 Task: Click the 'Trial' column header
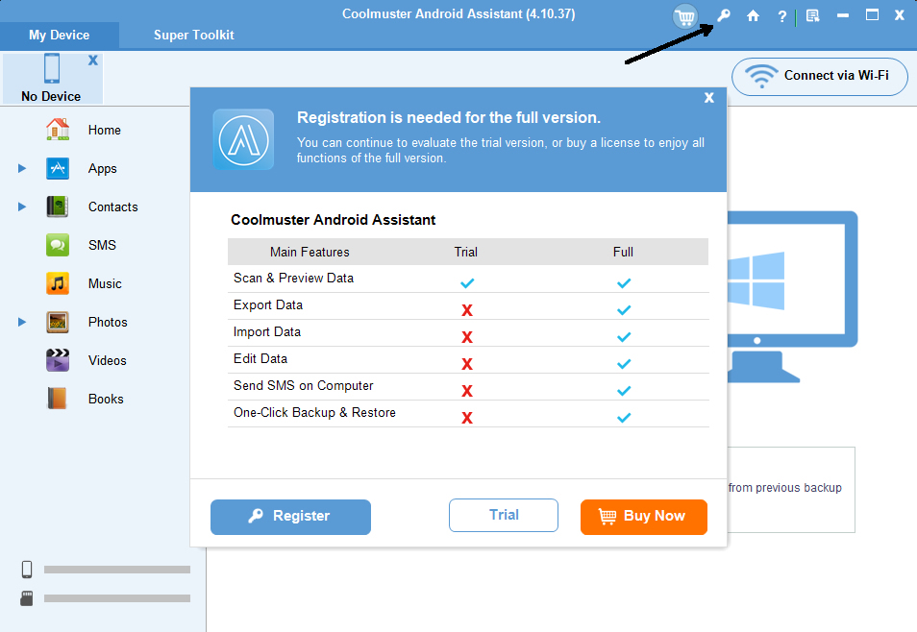click(465, 252)
